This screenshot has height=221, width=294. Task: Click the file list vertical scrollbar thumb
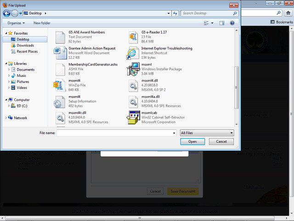coord(236,87)
